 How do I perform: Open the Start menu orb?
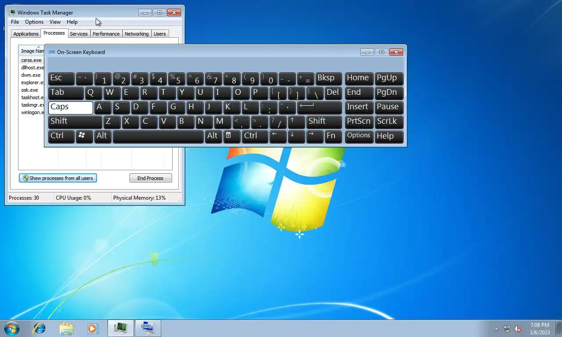coord(11,328)
